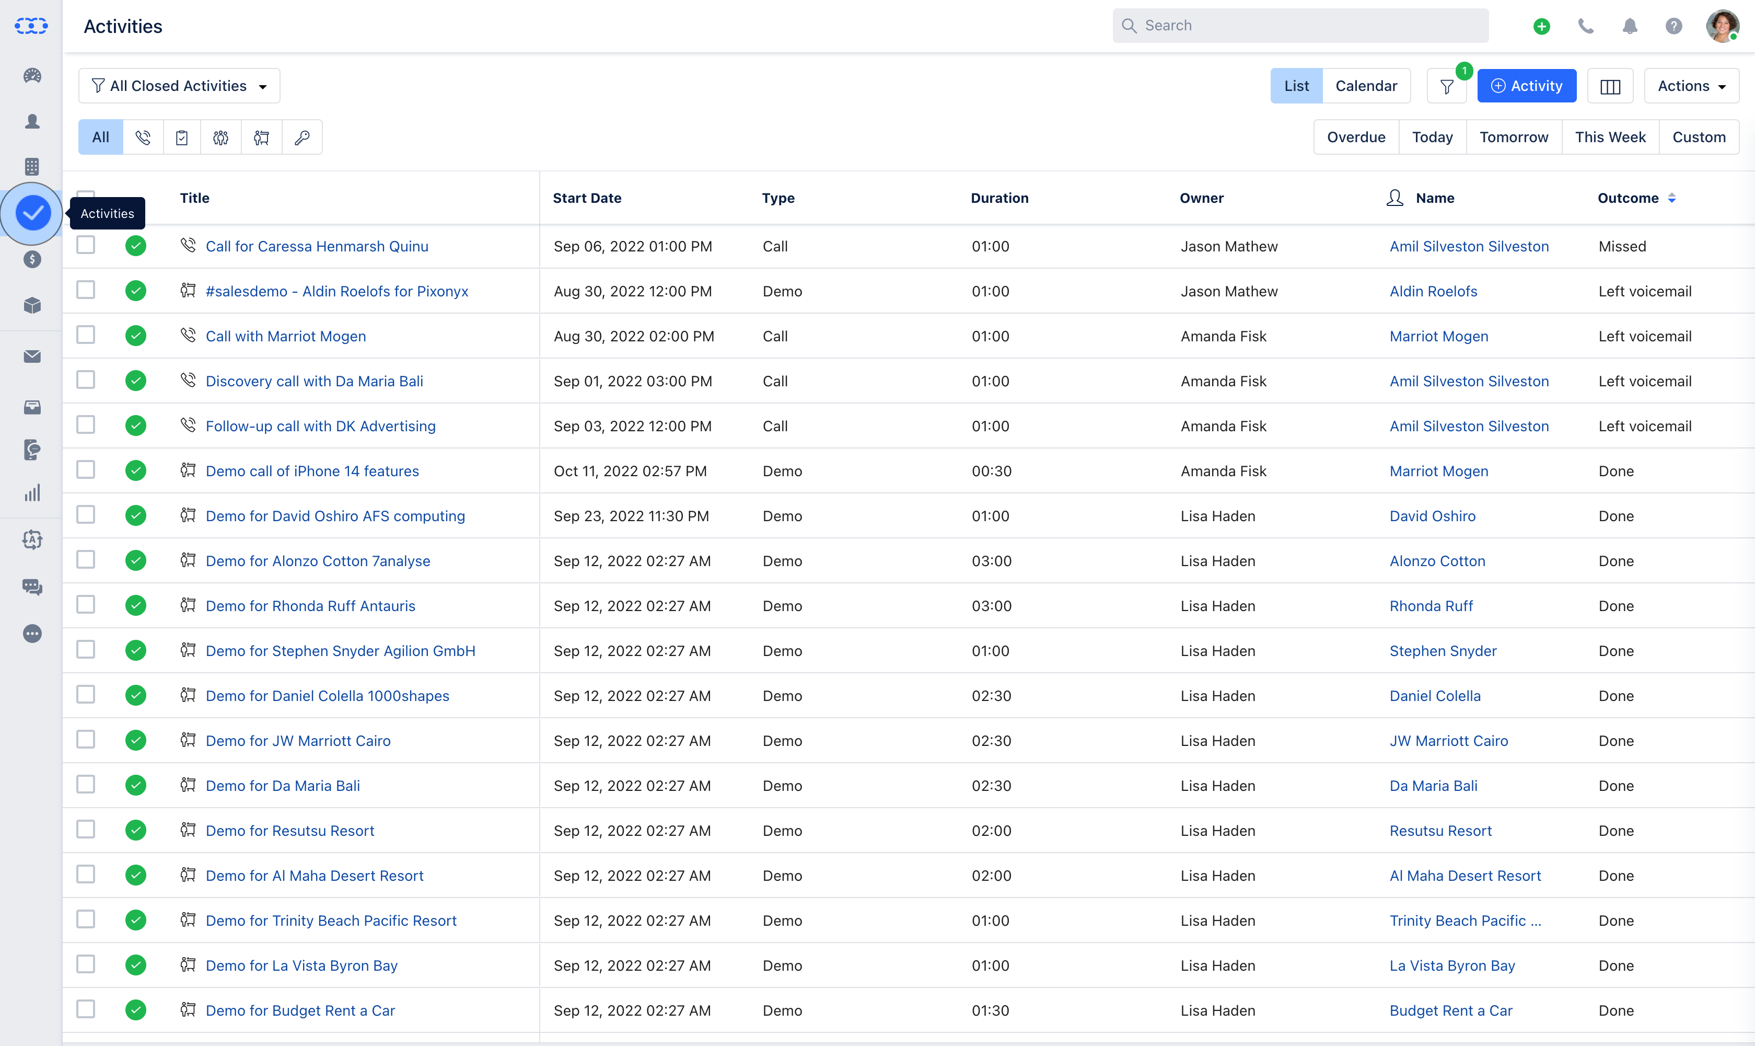Open the phone dialer icon in header
Screen dimensions: 1755x1046
point(1585,26)
